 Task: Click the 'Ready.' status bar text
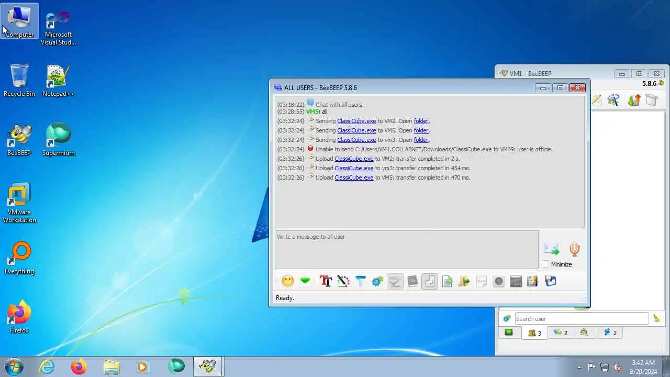285,298
